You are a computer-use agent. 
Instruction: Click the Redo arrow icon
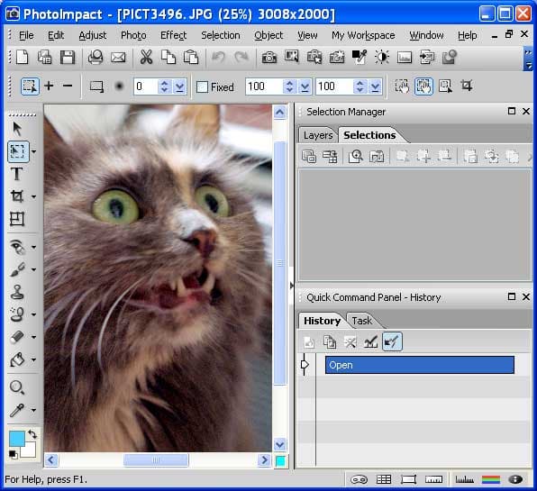coord(241,57)
